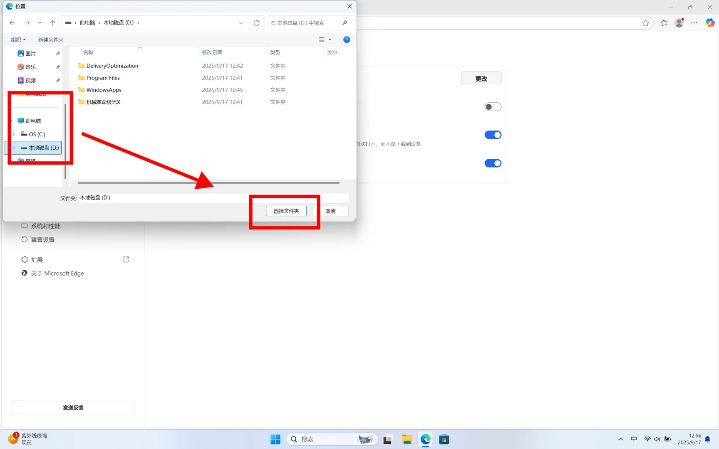
Task: Select 视频 in the navigation pane
Action: [x=30, y=81]
